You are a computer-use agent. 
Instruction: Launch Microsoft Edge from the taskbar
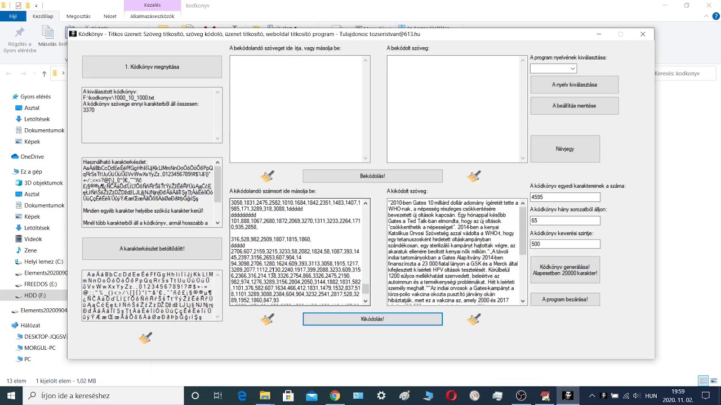point(242,396)
